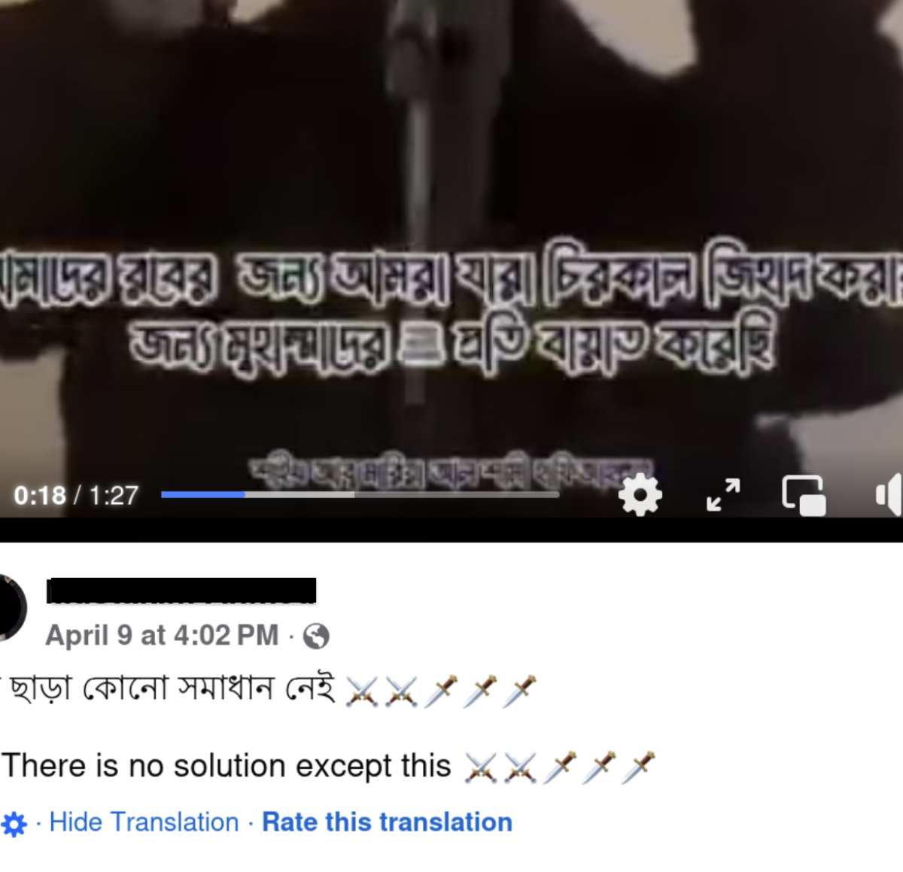Enable picture-in-picture mode
The width and height of the screenshot is (903, 872).
[804, 496]
